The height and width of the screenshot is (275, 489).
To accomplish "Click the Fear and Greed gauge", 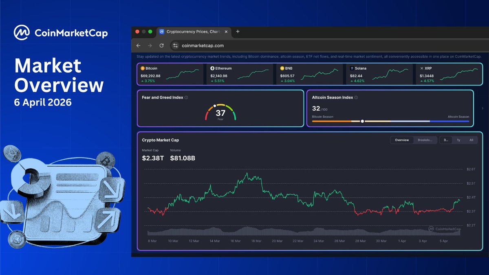I will pyautogui.click(x=220, y=113).
